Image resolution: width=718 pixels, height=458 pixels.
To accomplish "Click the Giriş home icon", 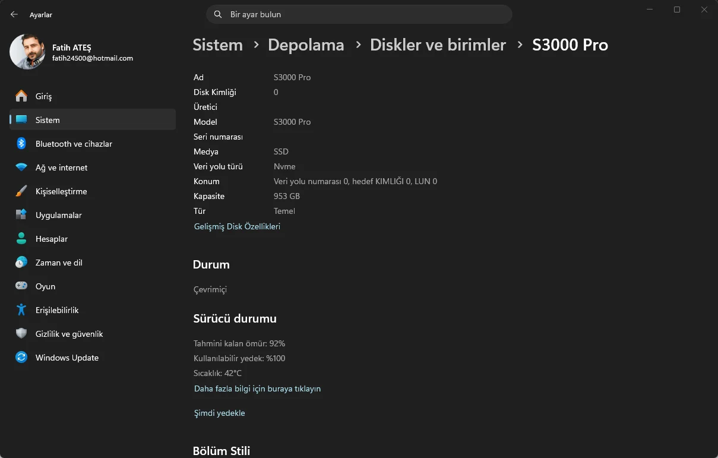I will [21, 96].
